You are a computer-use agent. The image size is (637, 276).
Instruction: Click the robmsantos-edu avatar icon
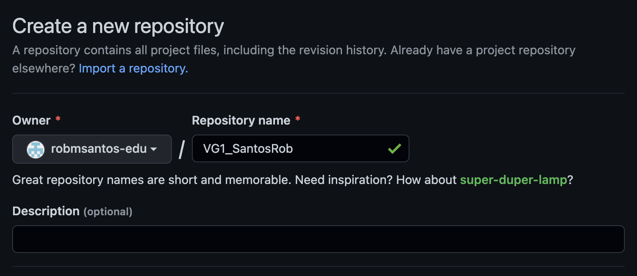click(x=36, y=149)
